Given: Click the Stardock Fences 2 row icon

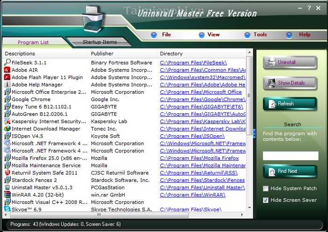Looking at the screenshot, I should point(7,180).
